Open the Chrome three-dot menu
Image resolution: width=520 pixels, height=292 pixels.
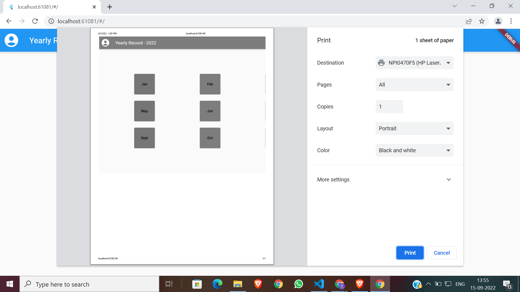511,21
